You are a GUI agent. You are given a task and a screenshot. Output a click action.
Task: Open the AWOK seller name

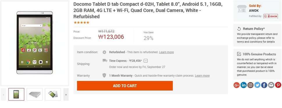[254, 11]
